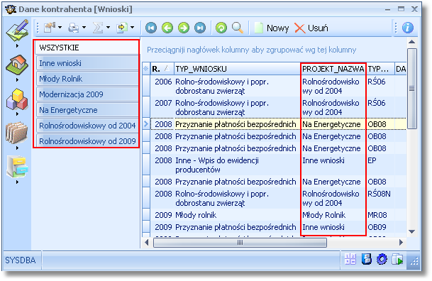This screenshot has height=281, width=432.
Task: Click the blue database status bar icon
Action: click(x=367, y=259)
